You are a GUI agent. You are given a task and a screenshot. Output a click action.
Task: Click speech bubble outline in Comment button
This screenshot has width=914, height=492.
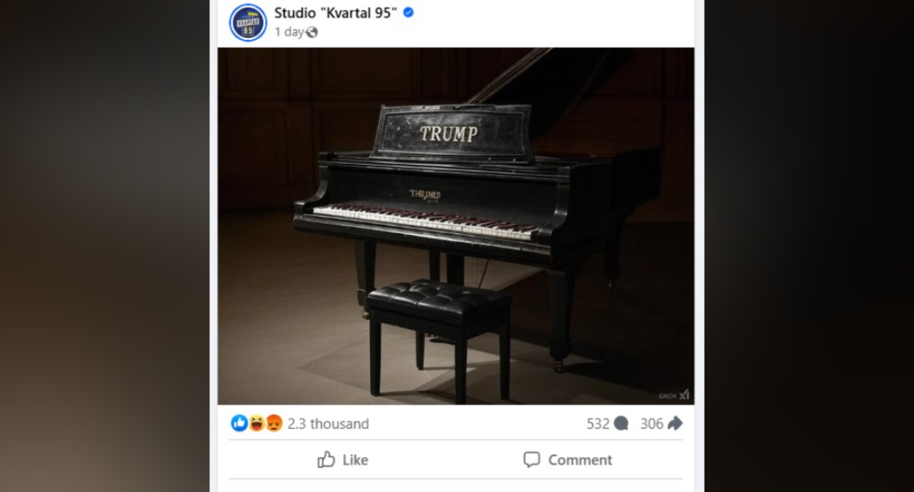tap(532, 459)
